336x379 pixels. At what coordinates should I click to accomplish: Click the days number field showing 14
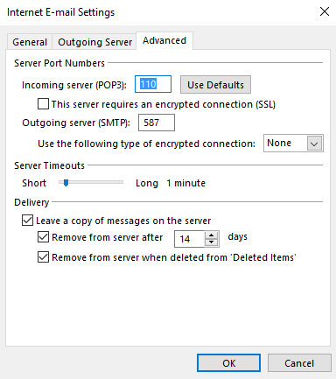pos(190,239)
